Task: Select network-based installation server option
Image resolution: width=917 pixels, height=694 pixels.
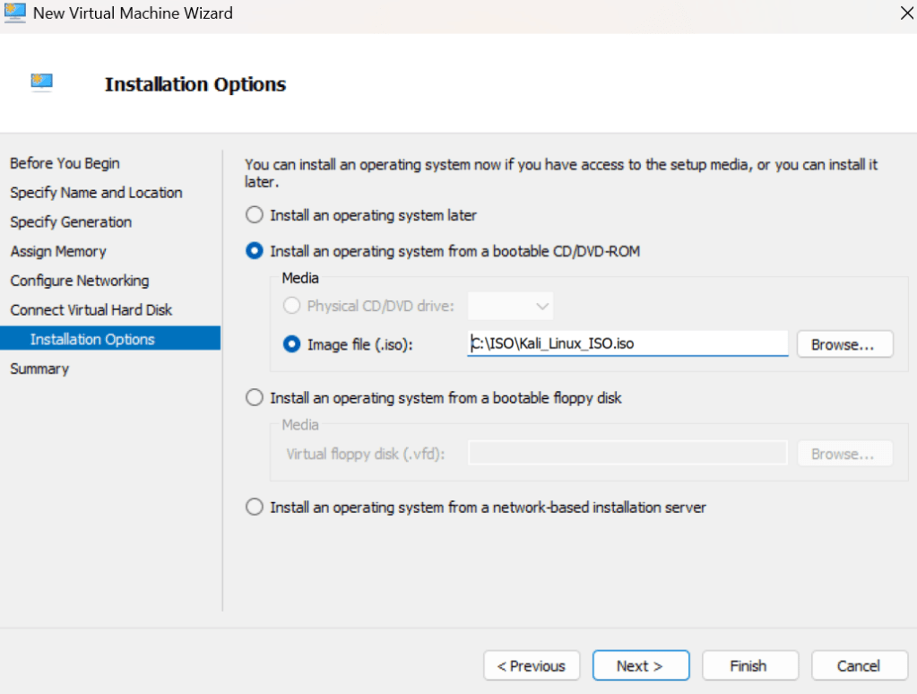Action: click(x=255, y=507)
